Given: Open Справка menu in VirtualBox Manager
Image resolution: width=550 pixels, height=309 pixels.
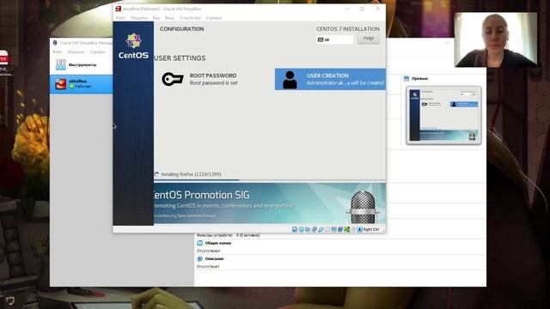Looking at the screenshot, I should (x=97, y=51).
